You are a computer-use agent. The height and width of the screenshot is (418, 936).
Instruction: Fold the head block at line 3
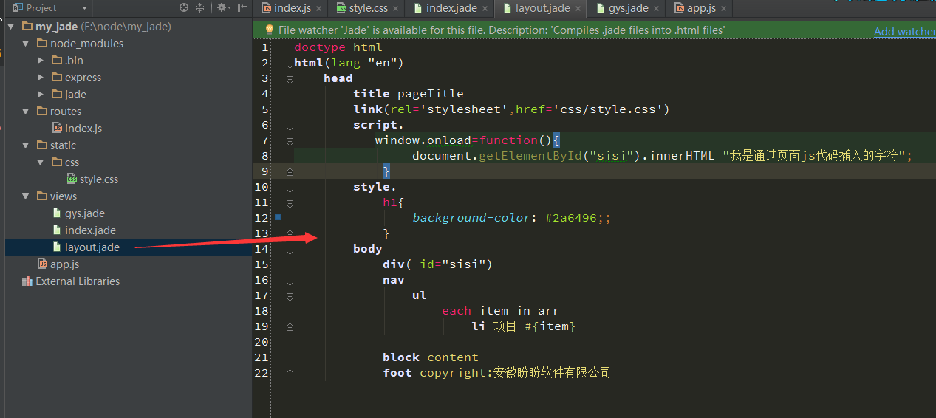pos(290,78)
